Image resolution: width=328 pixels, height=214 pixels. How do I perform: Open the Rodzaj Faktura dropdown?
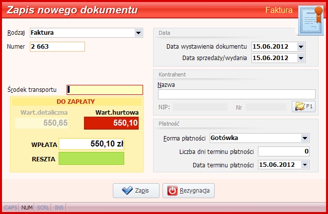138,33
